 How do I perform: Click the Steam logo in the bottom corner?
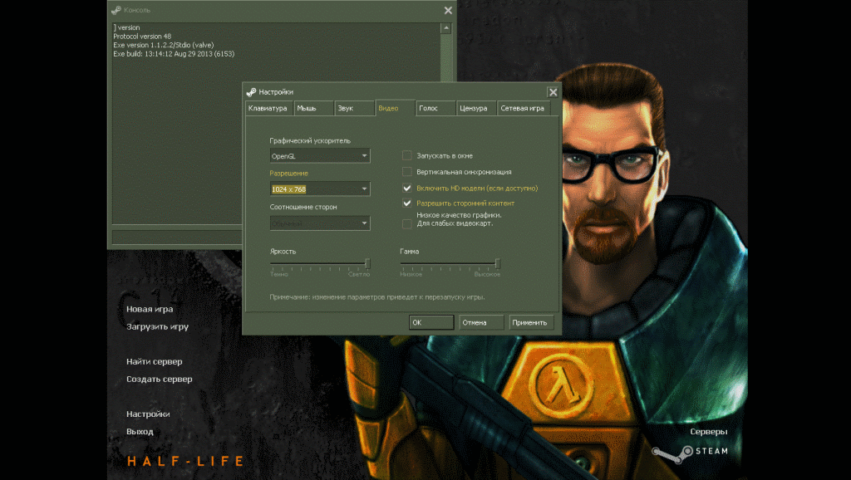pos(690,453)
